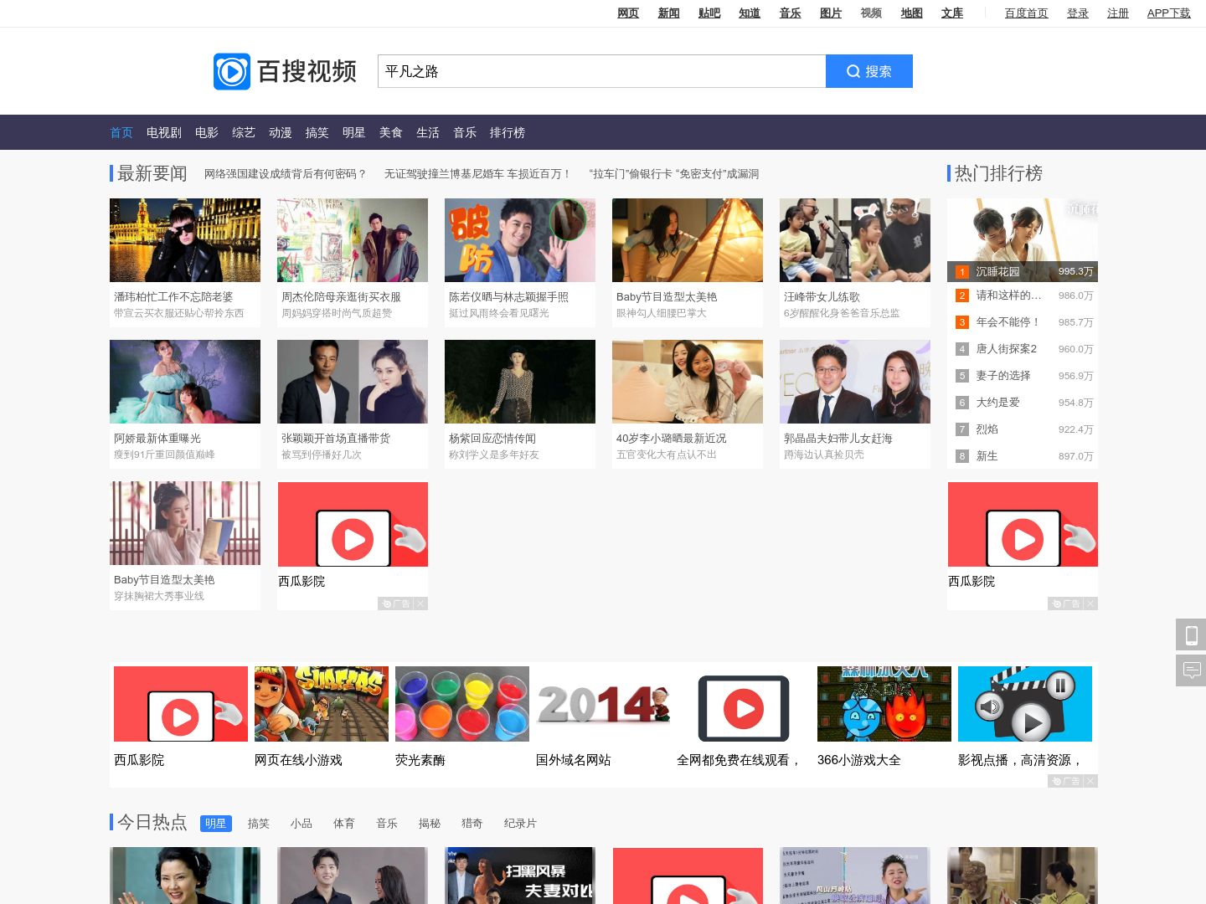Switch to 纪录片 tab under 今日热点

[x=520, y=824]
